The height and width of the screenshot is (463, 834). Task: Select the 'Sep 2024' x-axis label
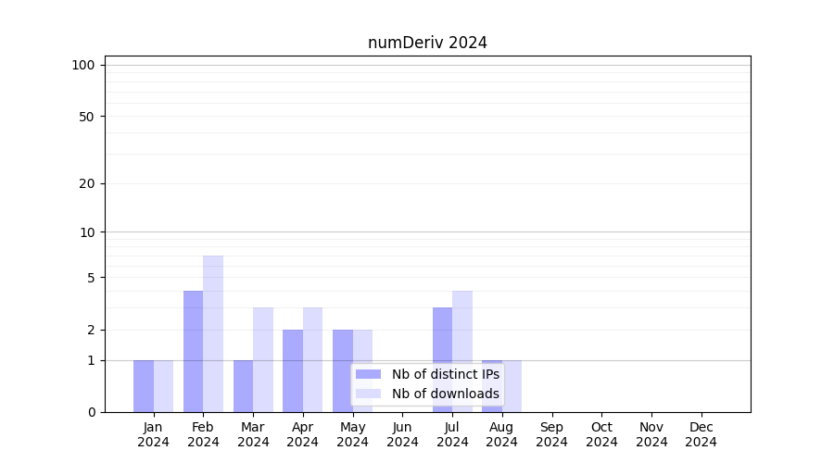click(551, 434)
